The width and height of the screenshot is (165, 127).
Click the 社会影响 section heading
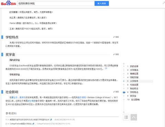pyautogui.click(x=12, y=92)
